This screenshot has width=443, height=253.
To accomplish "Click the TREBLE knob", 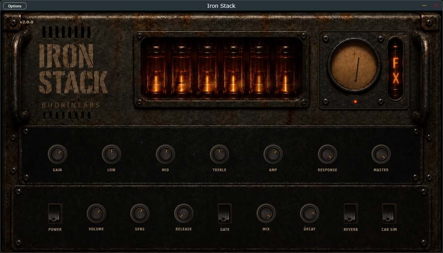I will tap(219, 154).
